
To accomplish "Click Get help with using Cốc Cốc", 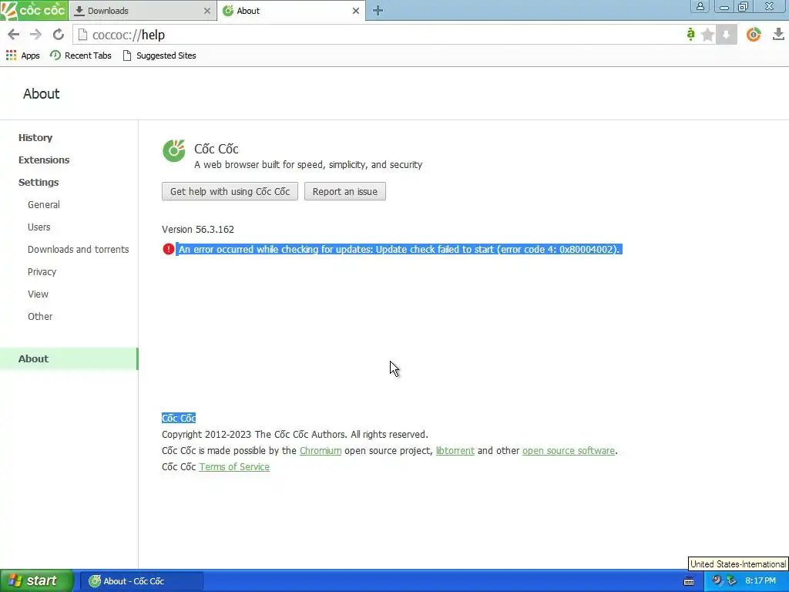I will pos(230,191).
